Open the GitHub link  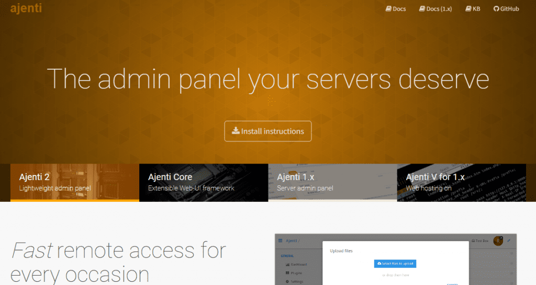pyautogui.click(x=506, y=9)
